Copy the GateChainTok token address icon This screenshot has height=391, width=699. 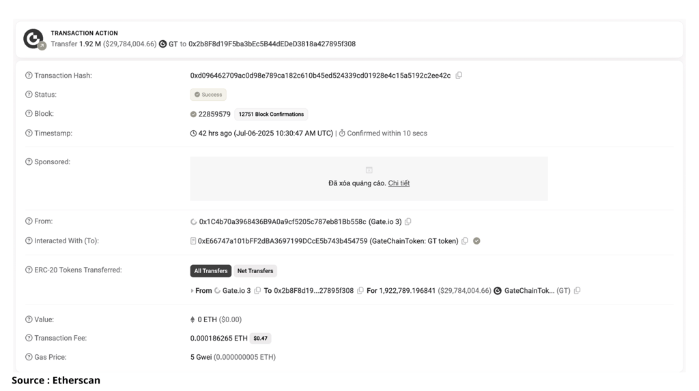pos(577,290)
